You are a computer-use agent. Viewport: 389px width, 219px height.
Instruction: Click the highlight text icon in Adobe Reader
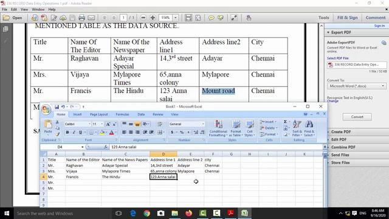click(220, 18)
